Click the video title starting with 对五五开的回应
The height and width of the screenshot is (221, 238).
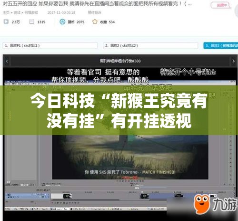click(97, 4)
